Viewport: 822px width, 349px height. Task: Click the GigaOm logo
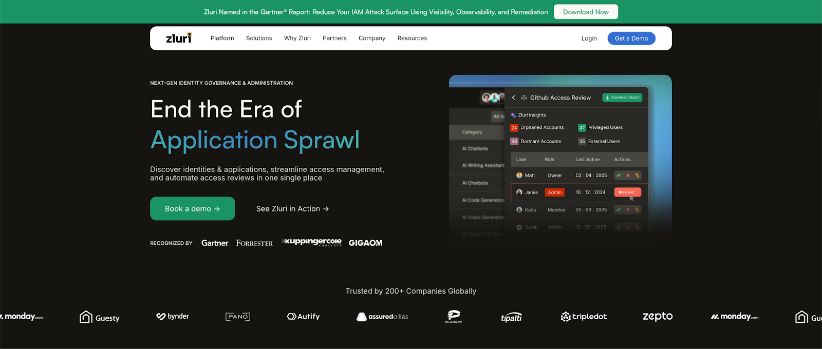pos(365,243)
